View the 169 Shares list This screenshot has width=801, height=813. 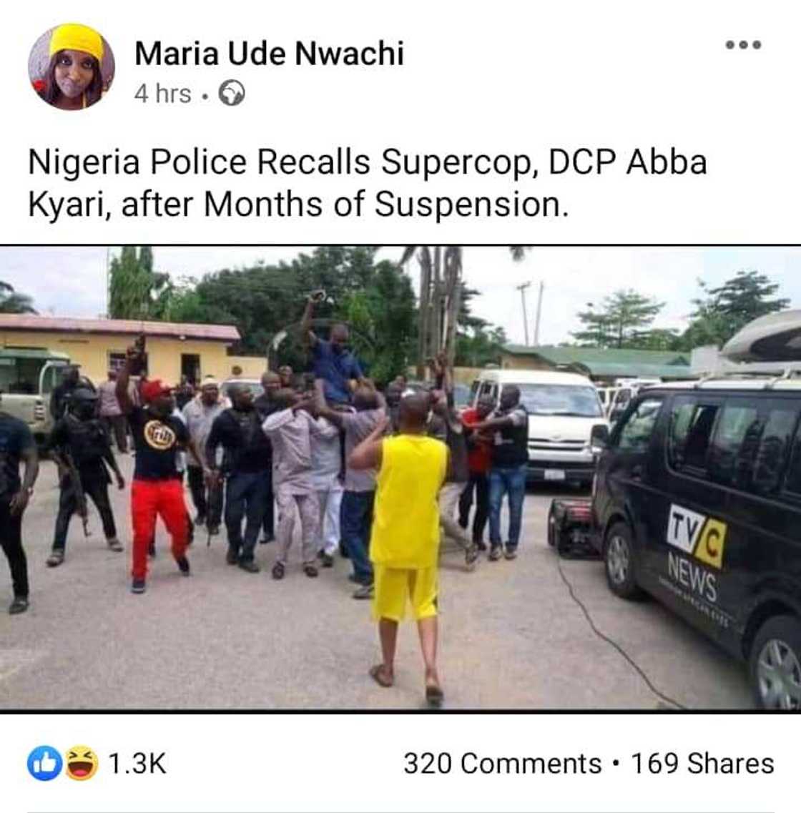[x=702, y=764]
